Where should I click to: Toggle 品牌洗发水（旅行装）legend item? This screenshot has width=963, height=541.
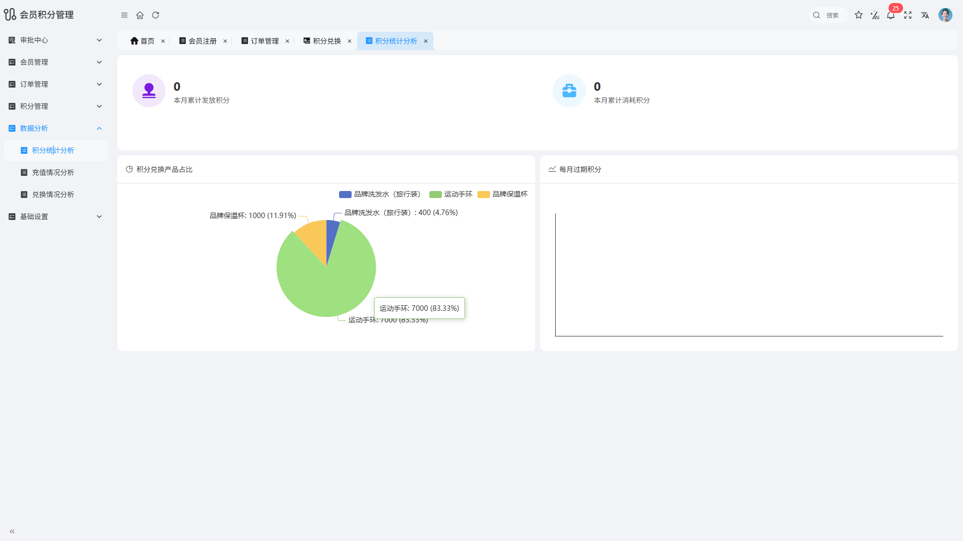[380, 195]
